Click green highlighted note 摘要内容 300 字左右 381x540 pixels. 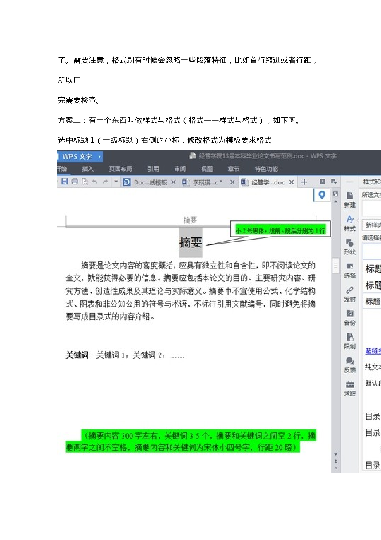(x=191, y=441)
